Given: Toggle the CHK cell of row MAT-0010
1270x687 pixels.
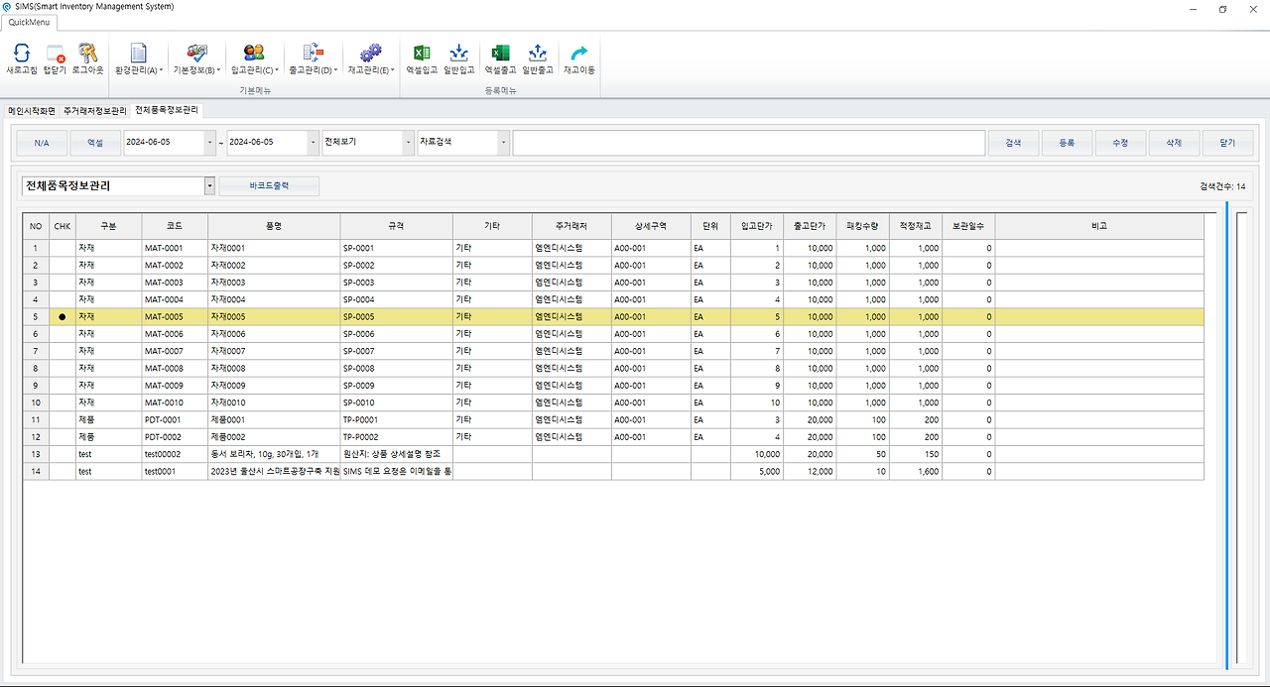Looking at the screenshot, I should point(63,402).
